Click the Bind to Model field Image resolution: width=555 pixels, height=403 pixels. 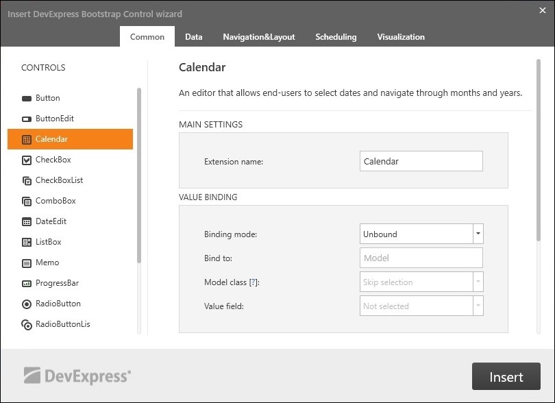[421, 258]
